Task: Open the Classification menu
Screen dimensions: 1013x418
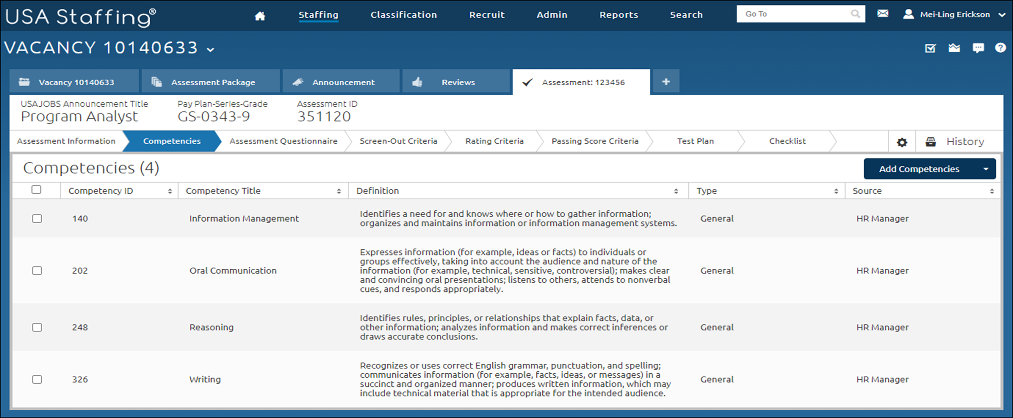Action: point(404,15)
